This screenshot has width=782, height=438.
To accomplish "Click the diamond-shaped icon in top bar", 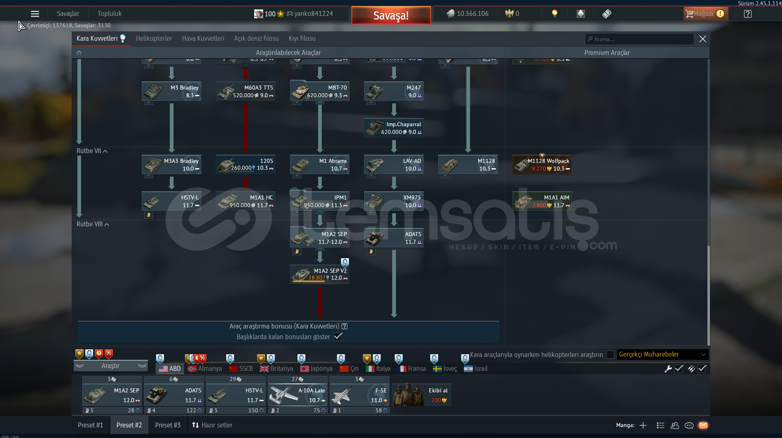I will 581,14.
